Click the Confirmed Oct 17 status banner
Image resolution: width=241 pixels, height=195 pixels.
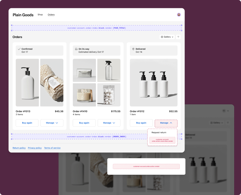point(40,50)
